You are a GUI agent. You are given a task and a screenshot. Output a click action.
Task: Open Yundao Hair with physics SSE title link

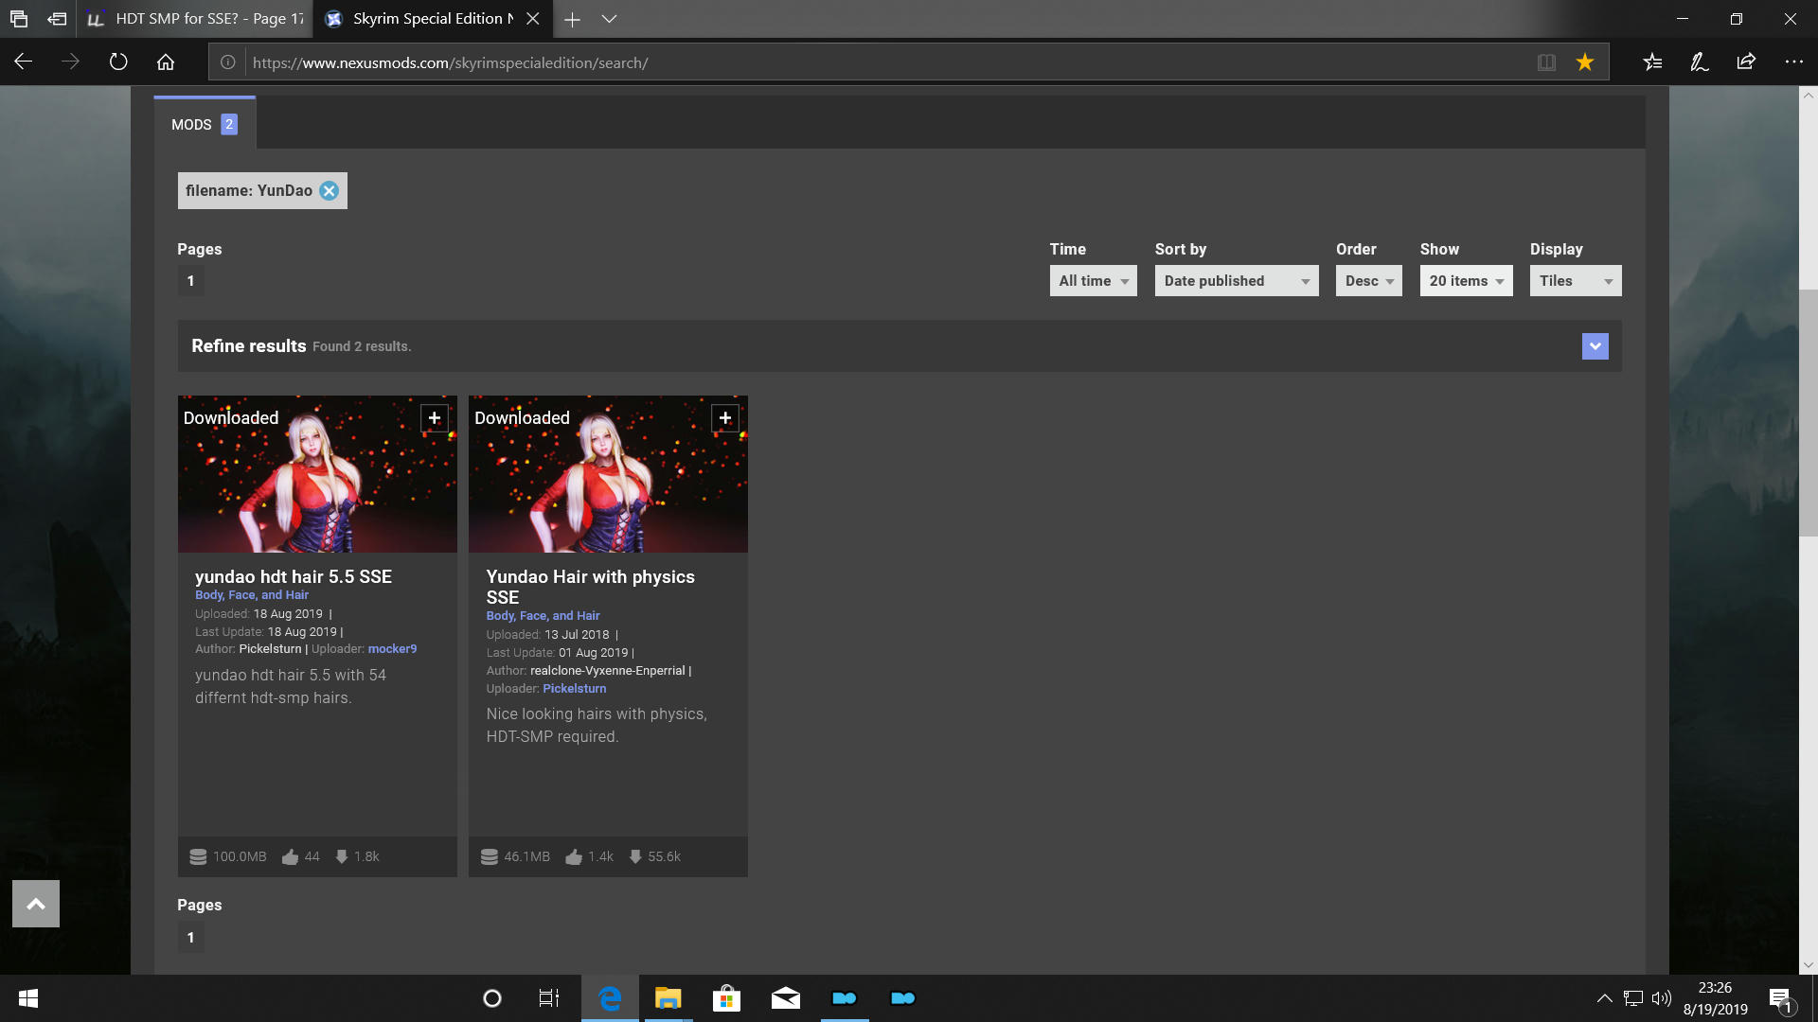click(x=590, y=587)
